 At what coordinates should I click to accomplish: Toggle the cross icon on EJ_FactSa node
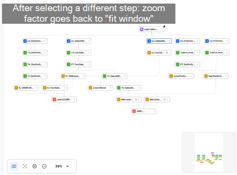[x=167, y=53]
